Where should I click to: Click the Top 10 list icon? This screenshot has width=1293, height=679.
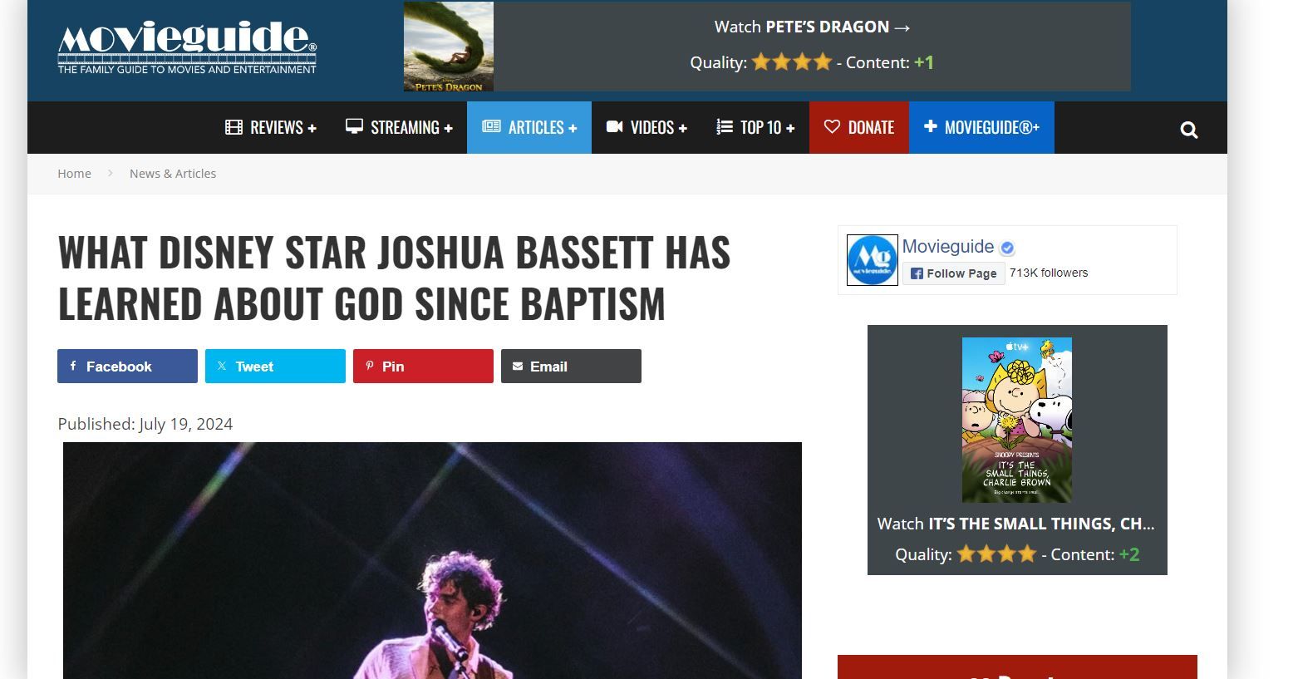coord(725,126)
